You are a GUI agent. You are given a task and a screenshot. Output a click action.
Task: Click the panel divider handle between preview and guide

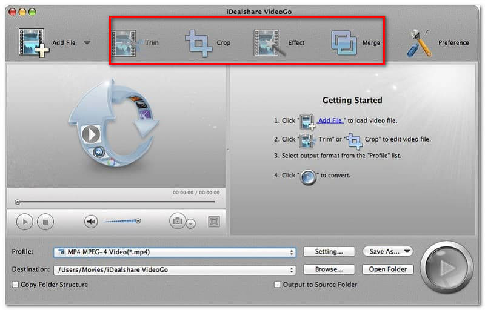click(228, 150)
